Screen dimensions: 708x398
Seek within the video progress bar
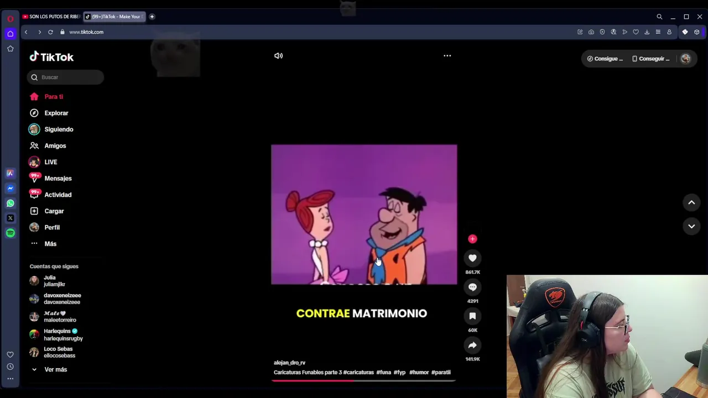click(364, 380)
